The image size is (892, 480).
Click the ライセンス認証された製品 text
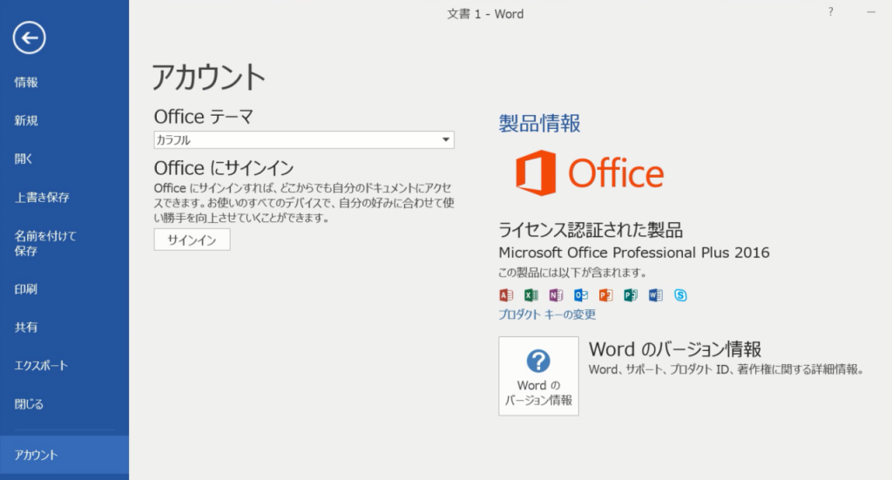click(591, 230)
